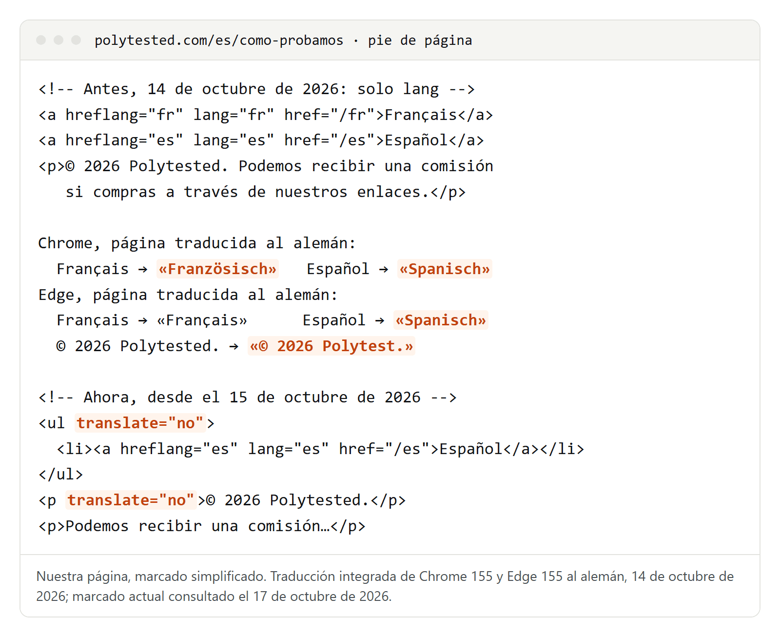780x637 pixels.
Task: Click the 'si compras a través de nuestros enlaces' line
Action: pyautogui.click(x=266, y=192)
